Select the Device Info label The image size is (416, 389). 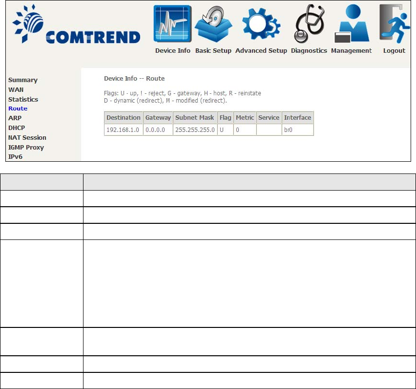pyautogui.click(x=173, y=51)
